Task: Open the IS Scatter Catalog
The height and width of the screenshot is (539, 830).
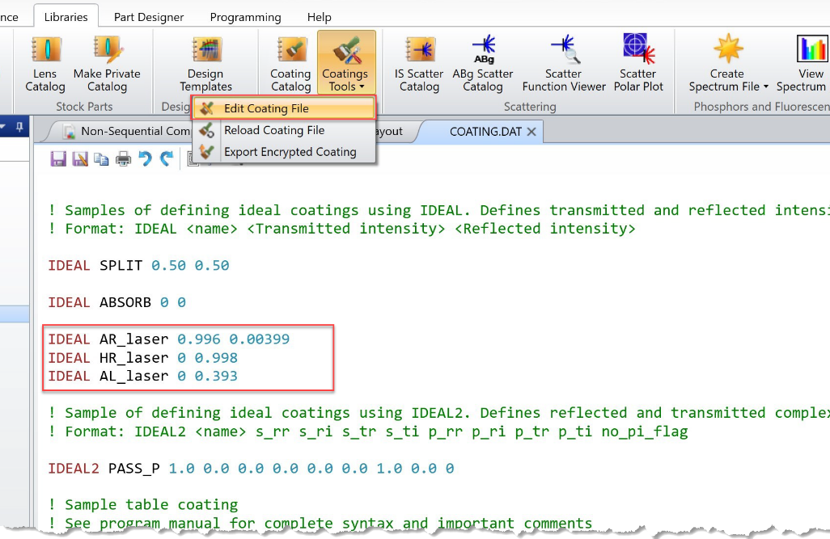Action: [419, 64]
